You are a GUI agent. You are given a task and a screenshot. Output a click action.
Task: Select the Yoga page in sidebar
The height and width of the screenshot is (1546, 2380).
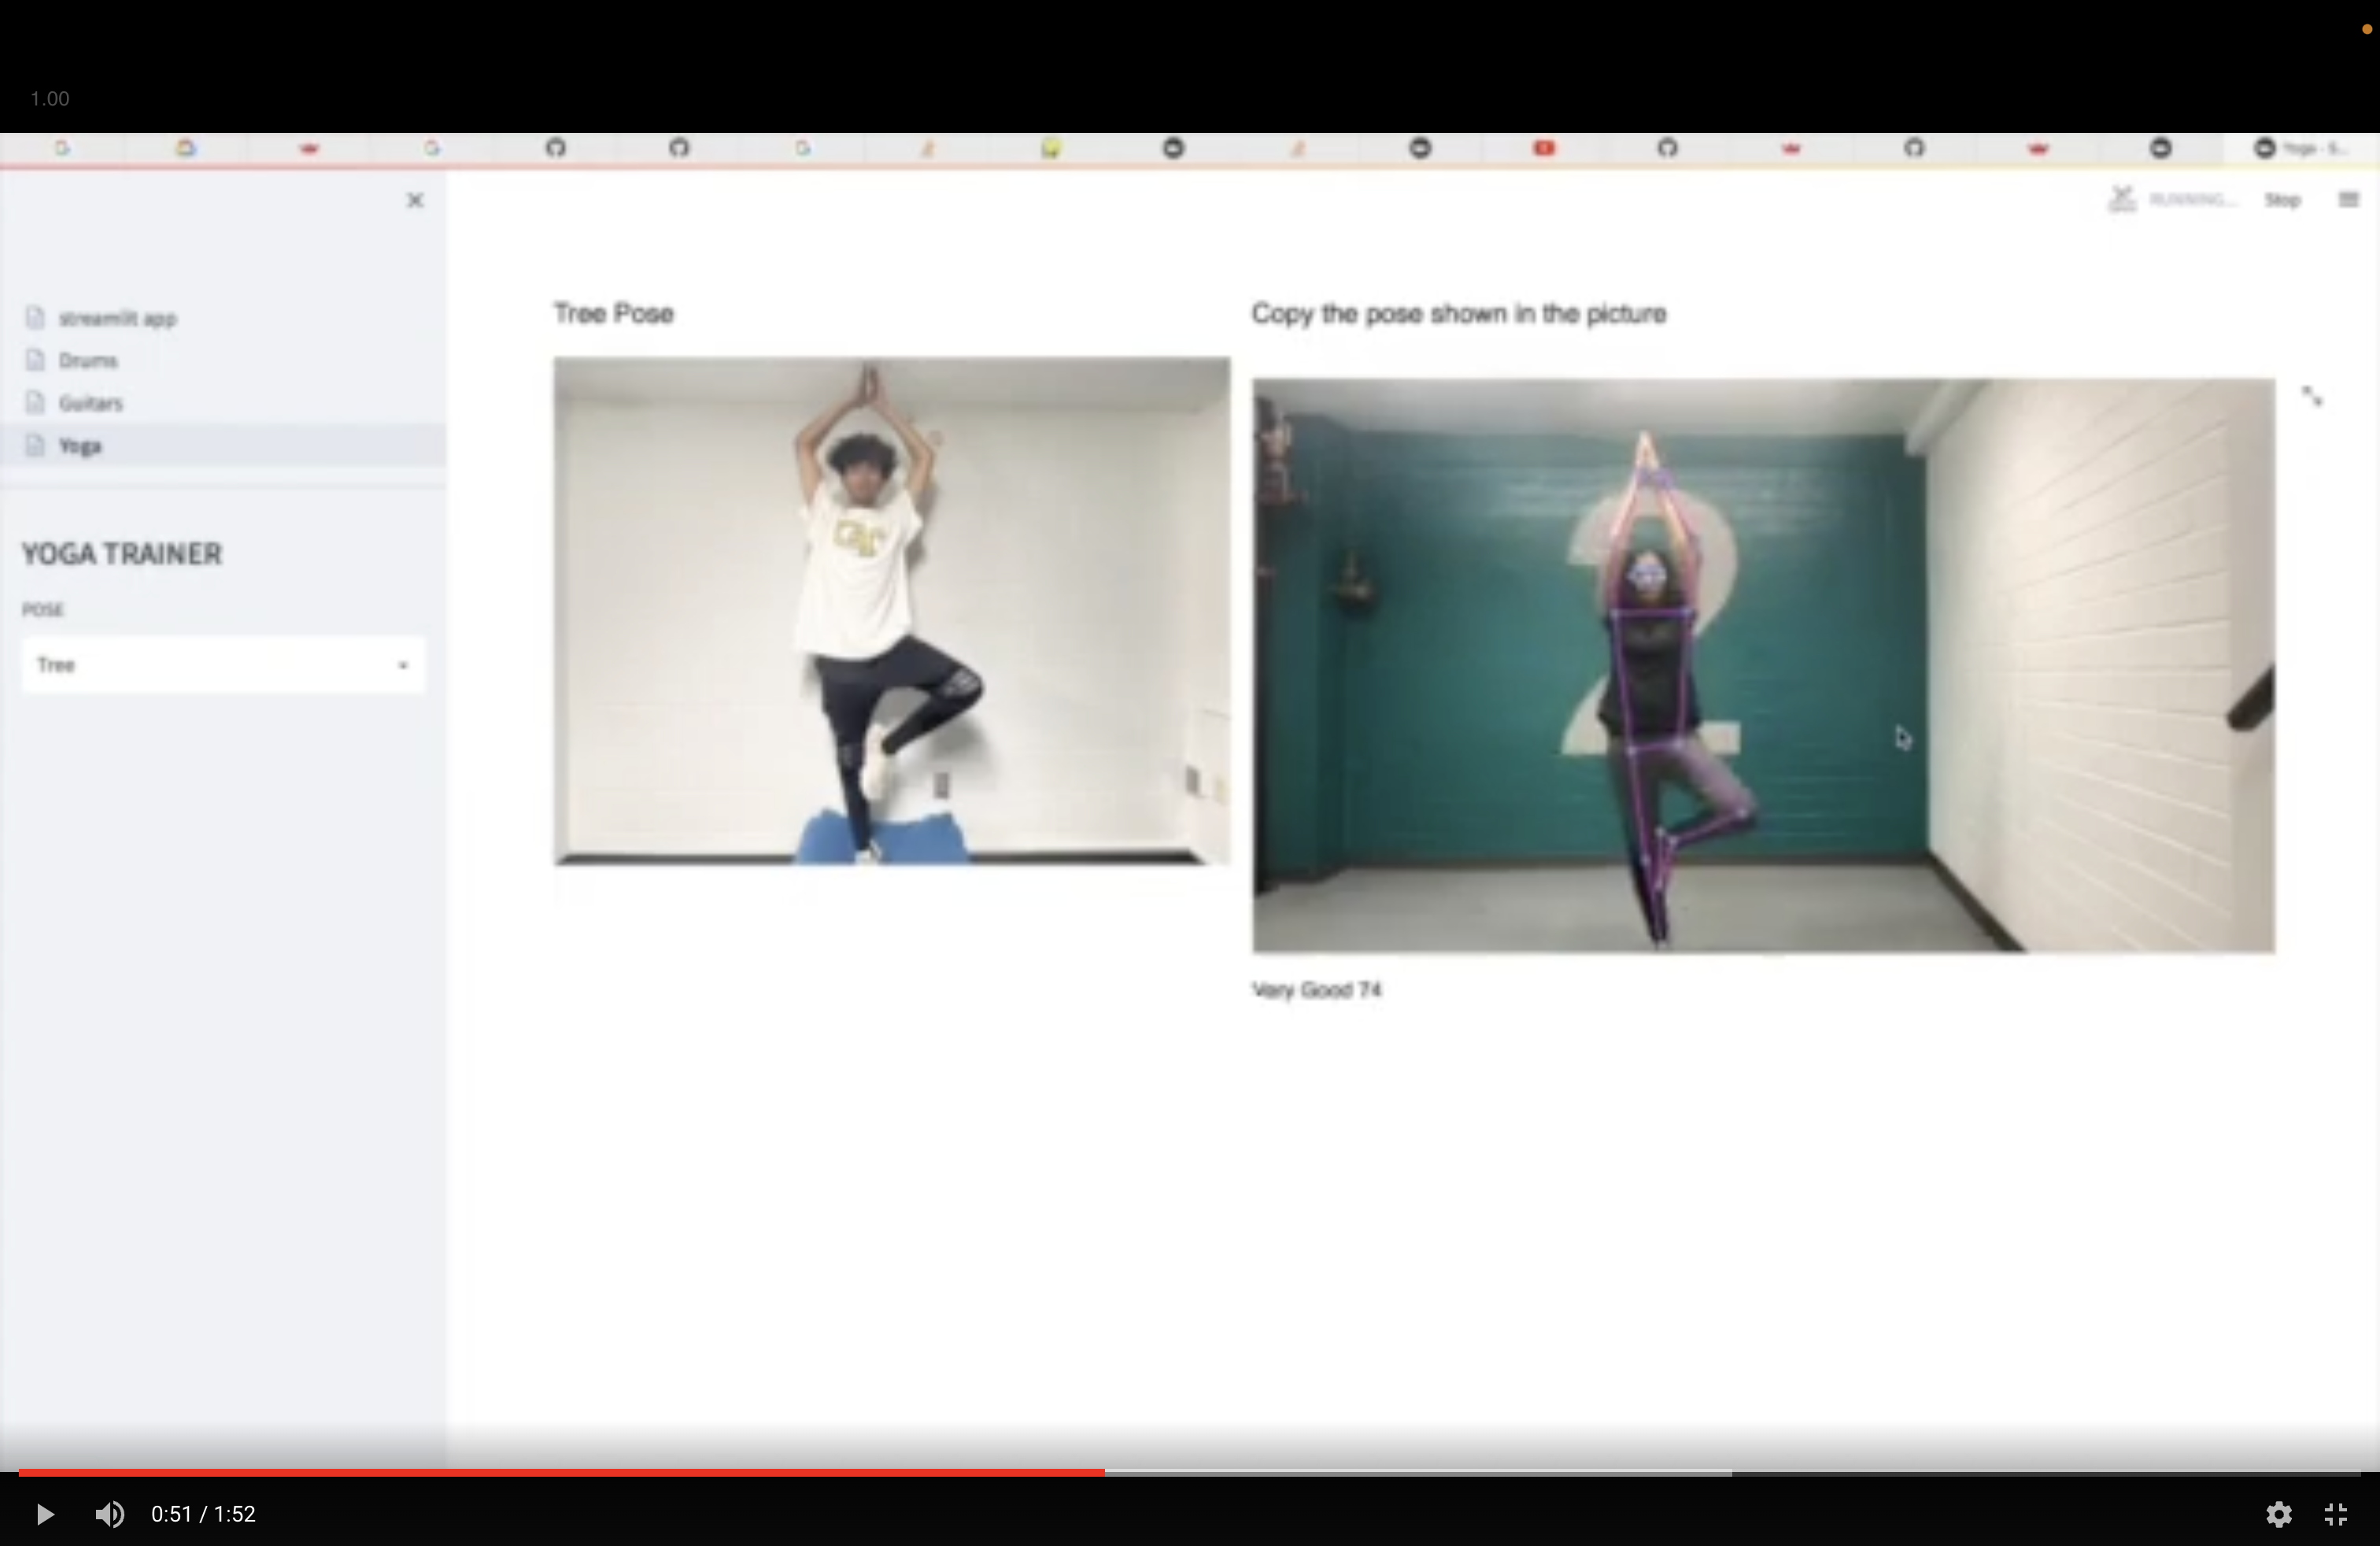[80, 446]
